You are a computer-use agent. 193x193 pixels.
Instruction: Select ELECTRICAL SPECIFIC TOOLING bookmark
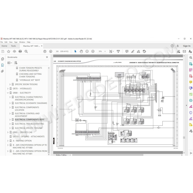pos(29,128)
